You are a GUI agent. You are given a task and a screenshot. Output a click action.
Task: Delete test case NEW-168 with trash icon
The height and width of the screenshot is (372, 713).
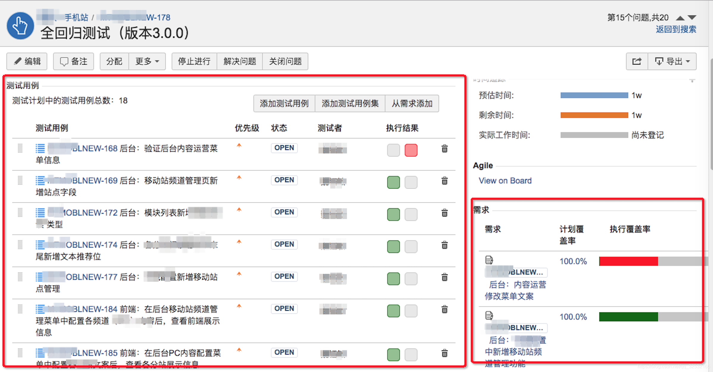[x=444, y=149]
